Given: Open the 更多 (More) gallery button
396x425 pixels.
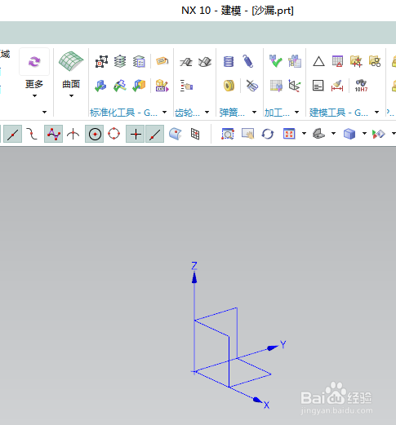Looking at the screenshot, I should tap(34, 62).
